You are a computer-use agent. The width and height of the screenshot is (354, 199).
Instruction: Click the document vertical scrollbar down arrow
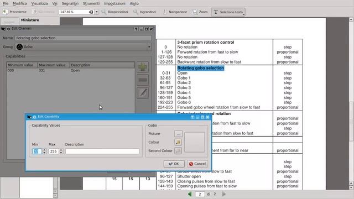click(x=351, y=187)
